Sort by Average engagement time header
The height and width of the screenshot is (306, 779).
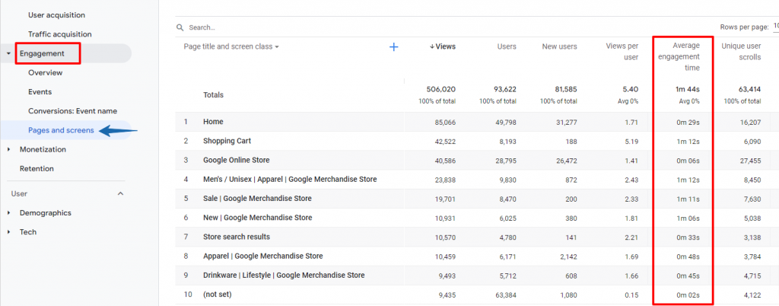tap(680, 56)
